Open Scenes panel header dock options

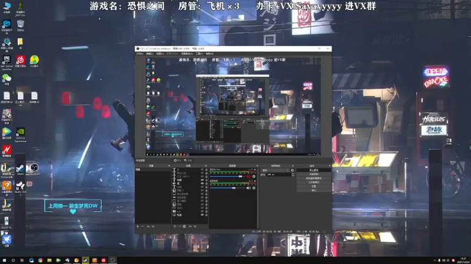[169, 166]
